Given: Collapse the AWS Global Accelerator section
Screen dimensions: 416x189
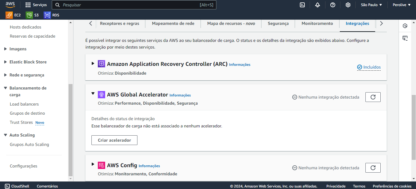Looking at the screenshot, I should [x=93, y=93].
